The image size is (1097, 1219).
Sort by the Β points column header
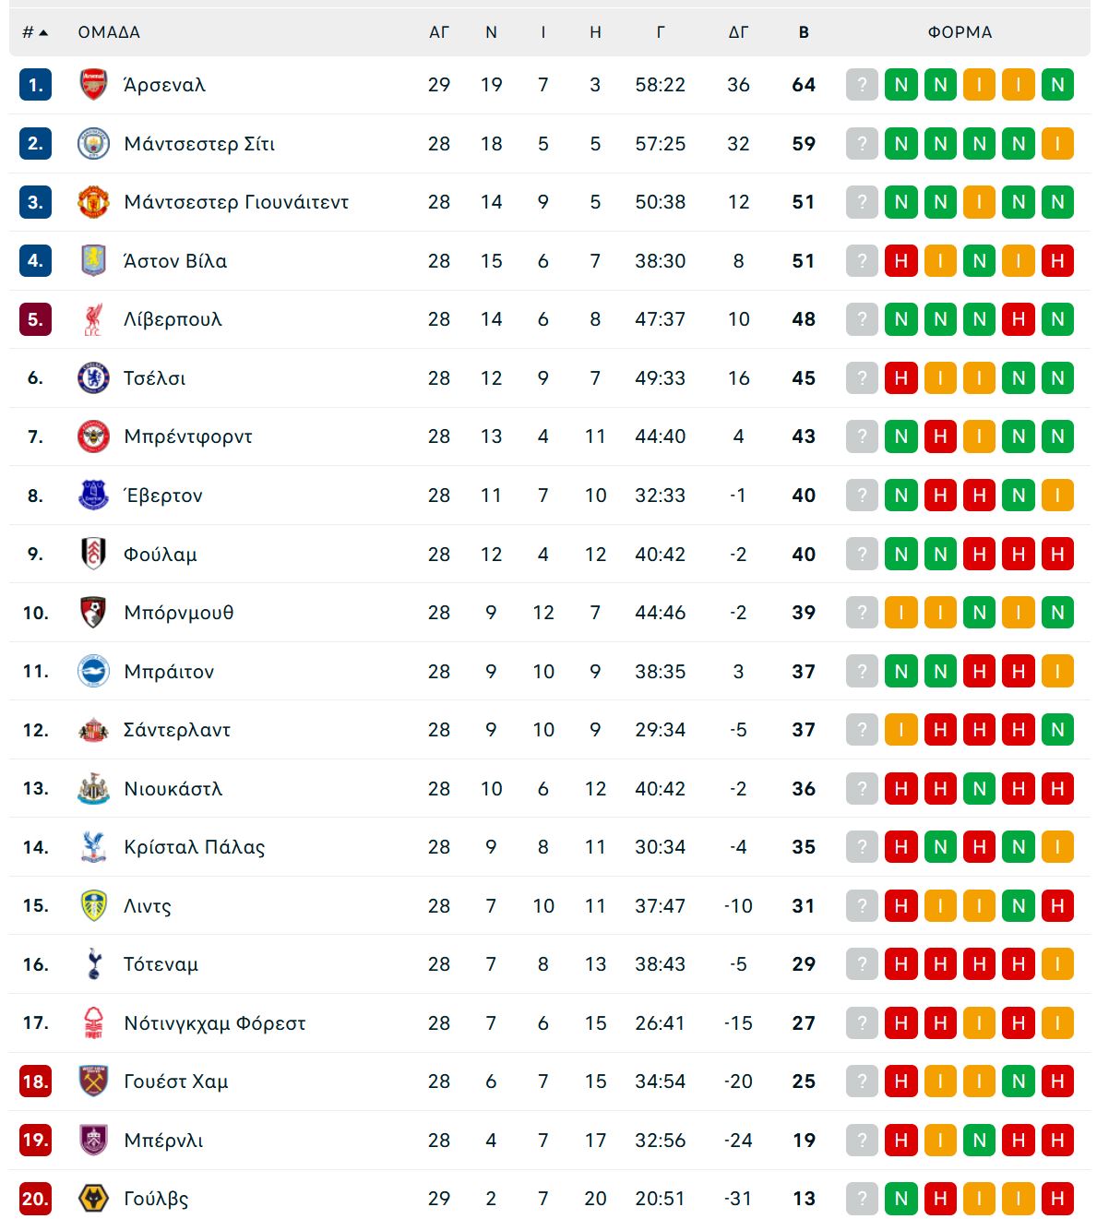pos(804,32)
